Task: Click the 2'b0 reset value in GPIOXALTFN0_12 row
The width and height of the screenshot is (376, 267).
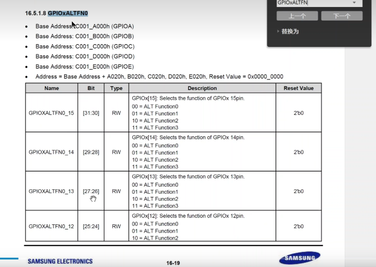Action: coord(299,227)
